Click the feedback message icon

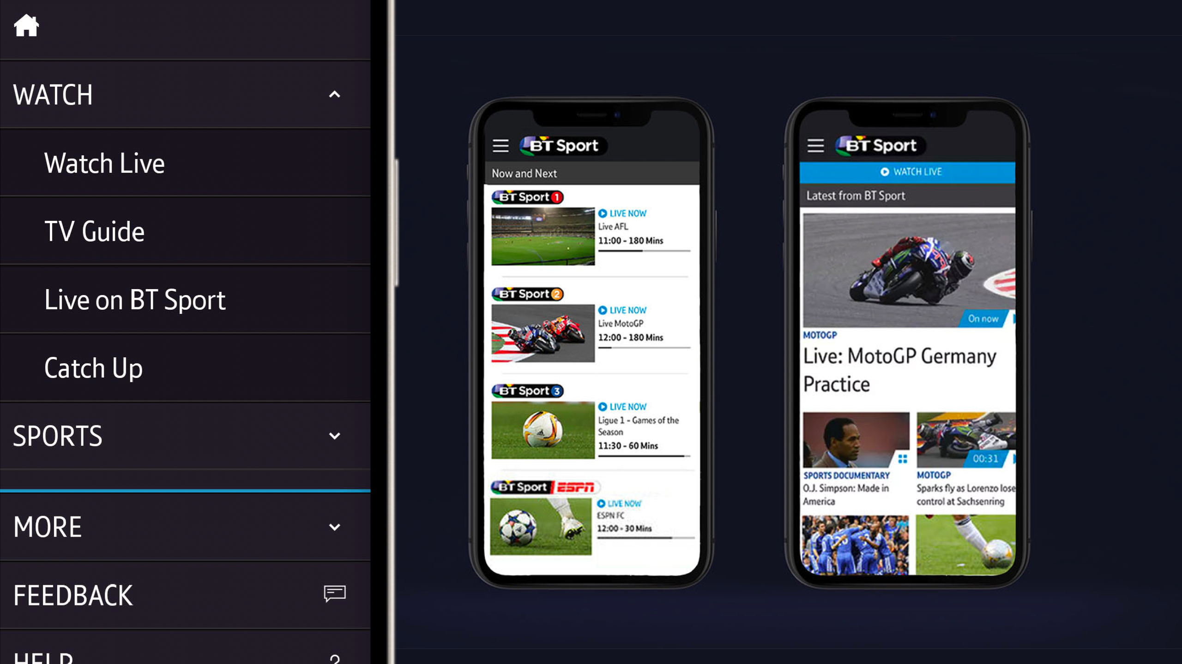point(334,594)
